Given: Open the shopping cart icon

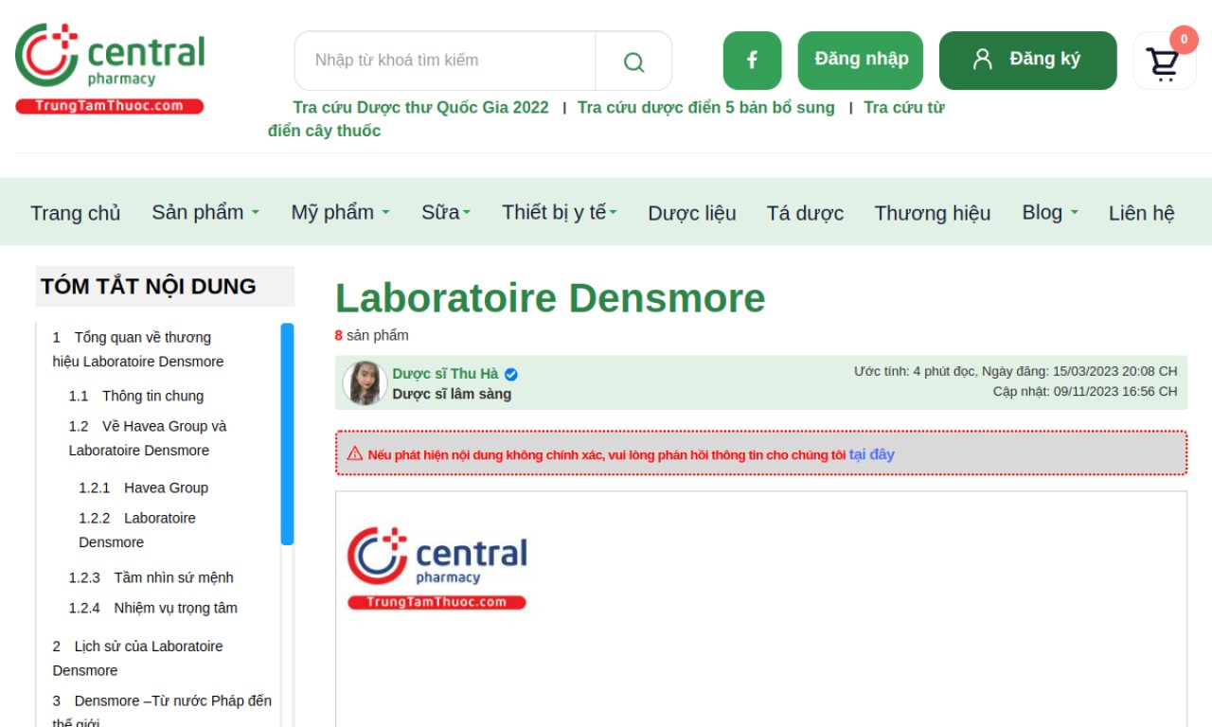Looking at the screenshot, I should (x=1164, y=62).
